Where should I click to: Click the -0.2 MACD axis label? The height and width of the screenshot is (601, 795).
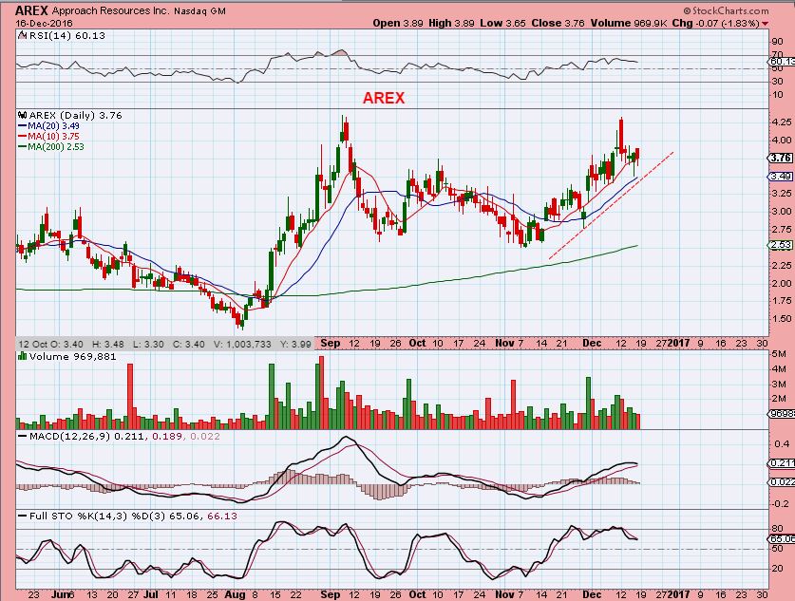pyautogui.click(x=781, y=504)
